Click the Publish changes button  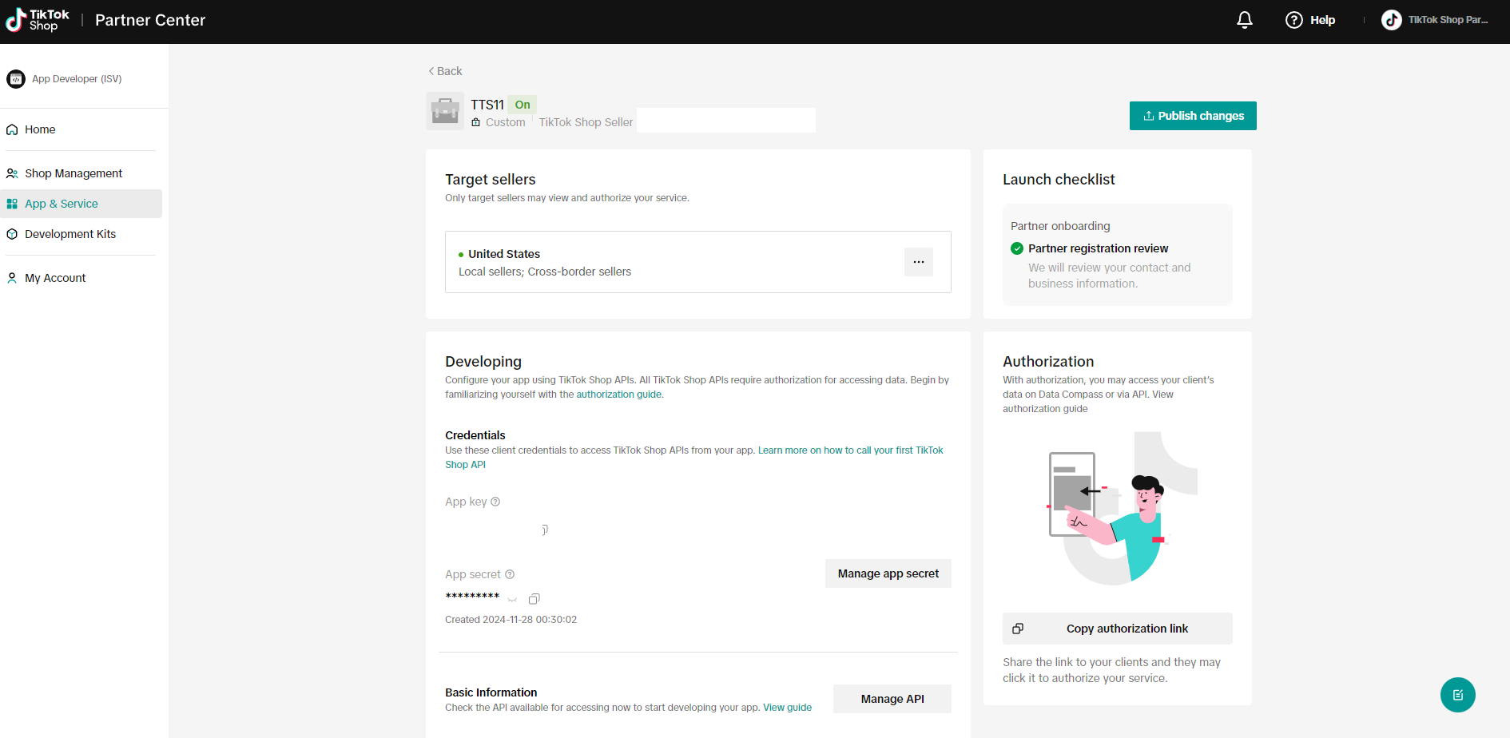pyautogui.click(x=1192, y=116)
